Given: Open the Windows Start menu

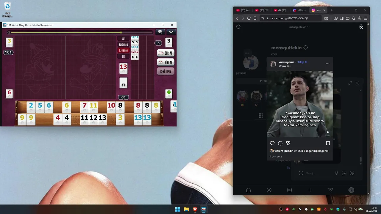Looking at the screenshot, I should coord(177,209).
